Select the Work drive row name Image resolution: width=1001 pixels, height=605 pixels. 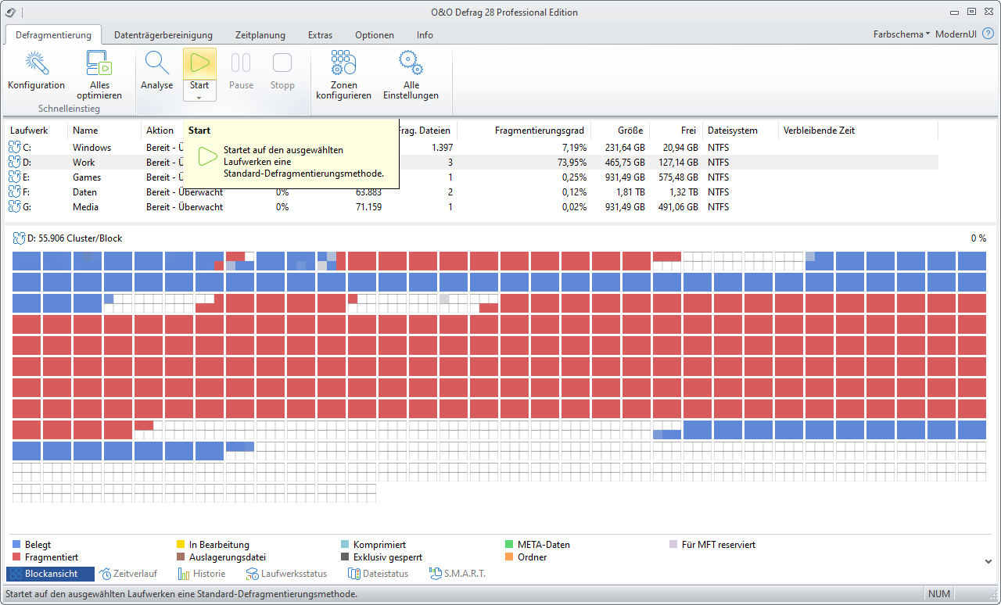(84, 162)
